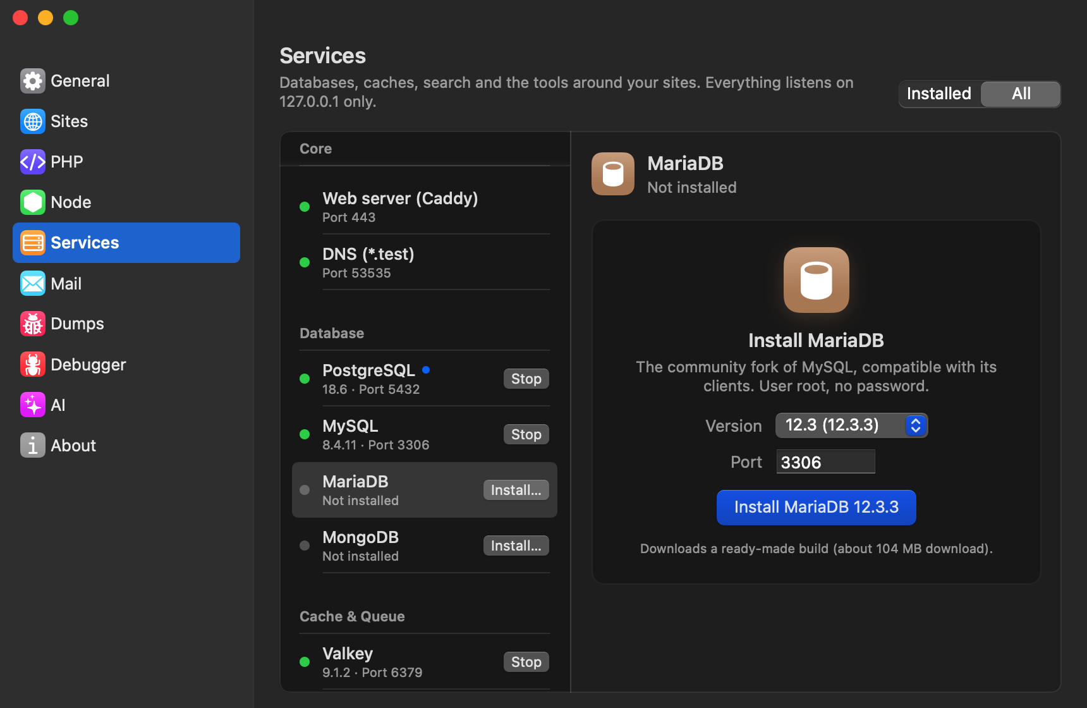
Task: Click Install button in MariaDB row
Action: point(516,490)
